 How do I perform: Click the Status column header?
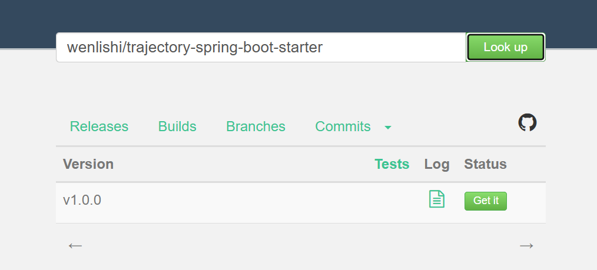click(485, 164)
